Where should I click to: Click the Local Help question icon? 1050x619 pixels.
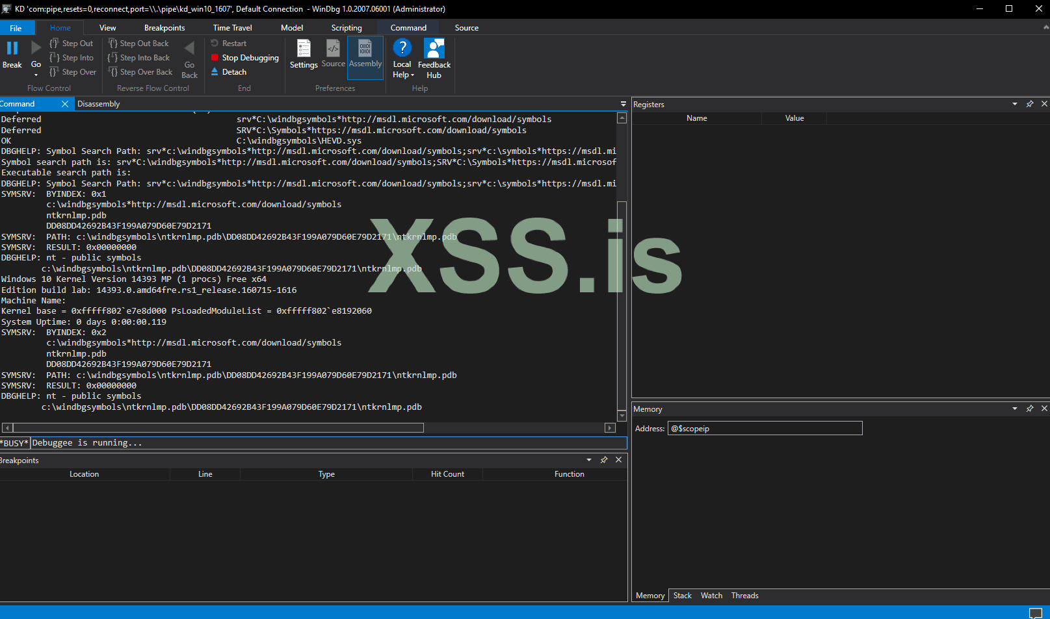(x=402, y=48)
